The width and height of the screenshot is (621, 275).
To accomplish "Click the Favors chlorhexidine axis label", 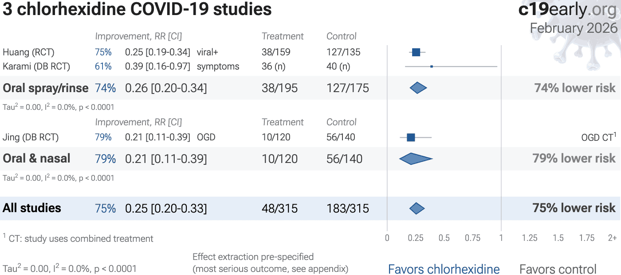I will point(444,269).
